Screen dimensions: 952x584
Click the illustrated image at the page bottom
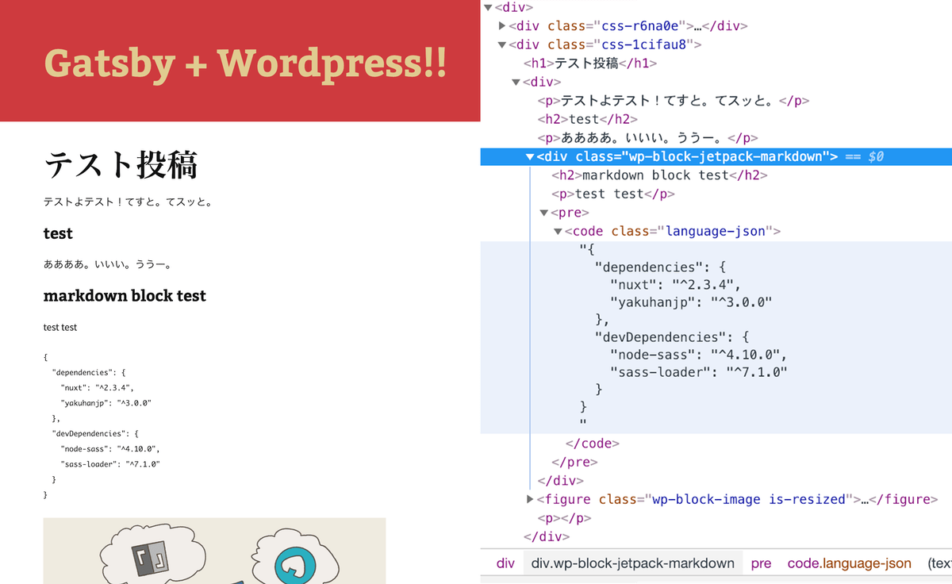pyautogui.click(x=214, y=551)
